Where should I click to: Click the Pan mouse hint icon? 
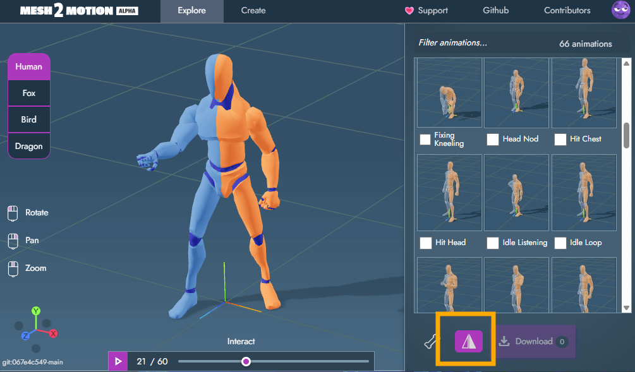13,241
